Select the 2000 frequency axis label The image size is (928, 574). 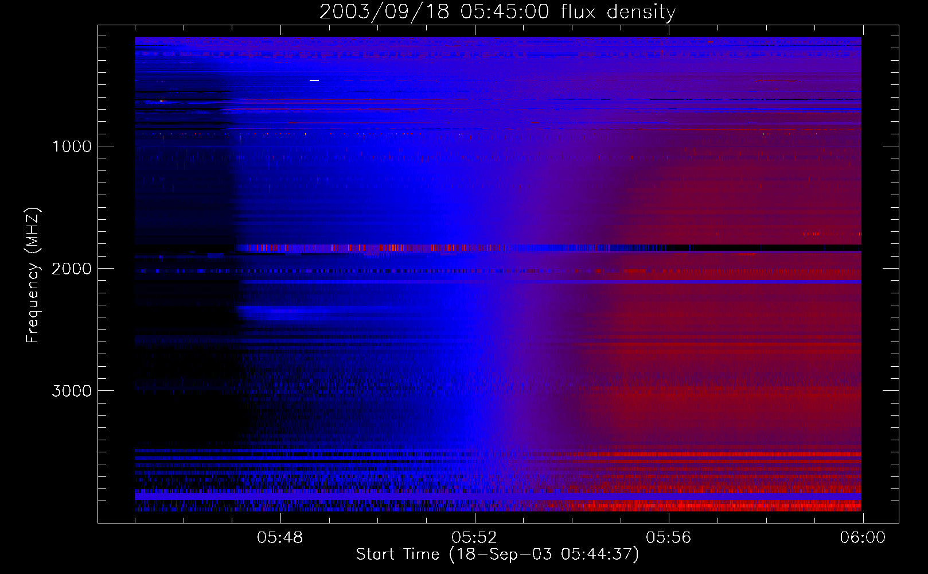(72, 269)
